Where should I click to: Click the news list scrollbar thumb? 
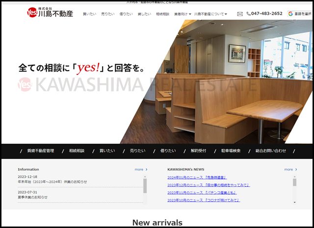(294, 182)
